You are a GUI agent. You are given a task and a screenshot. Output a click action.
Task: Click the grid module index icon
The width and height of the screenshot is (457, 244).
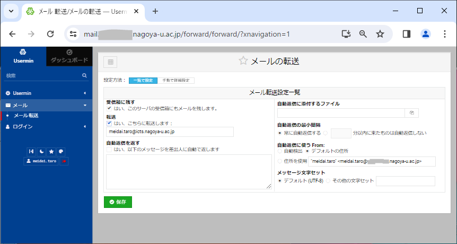point(110,62)
